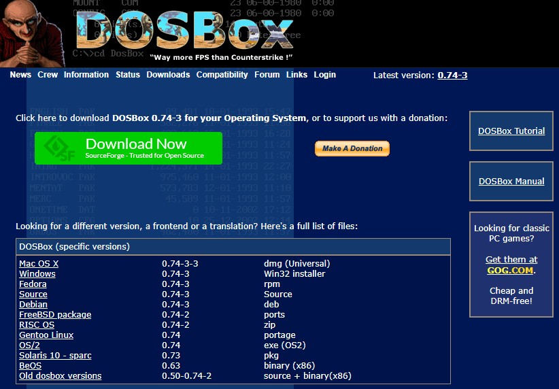Click 'Win32 installer' text

[x=294, y=274]
